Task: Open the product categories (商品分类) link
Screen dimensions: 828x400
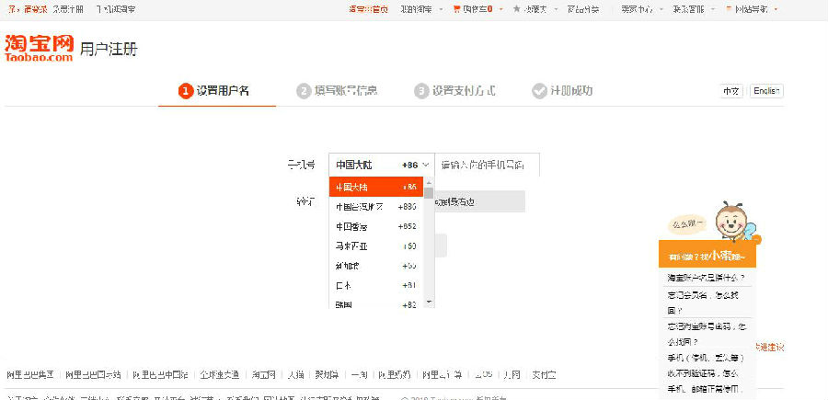Action: pos(583,9)
